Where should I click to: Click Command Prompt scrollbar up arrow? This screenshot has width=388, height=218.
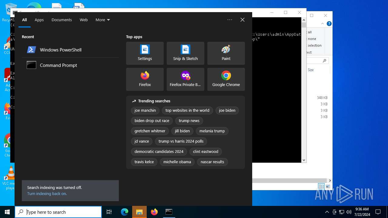point(304,20)
